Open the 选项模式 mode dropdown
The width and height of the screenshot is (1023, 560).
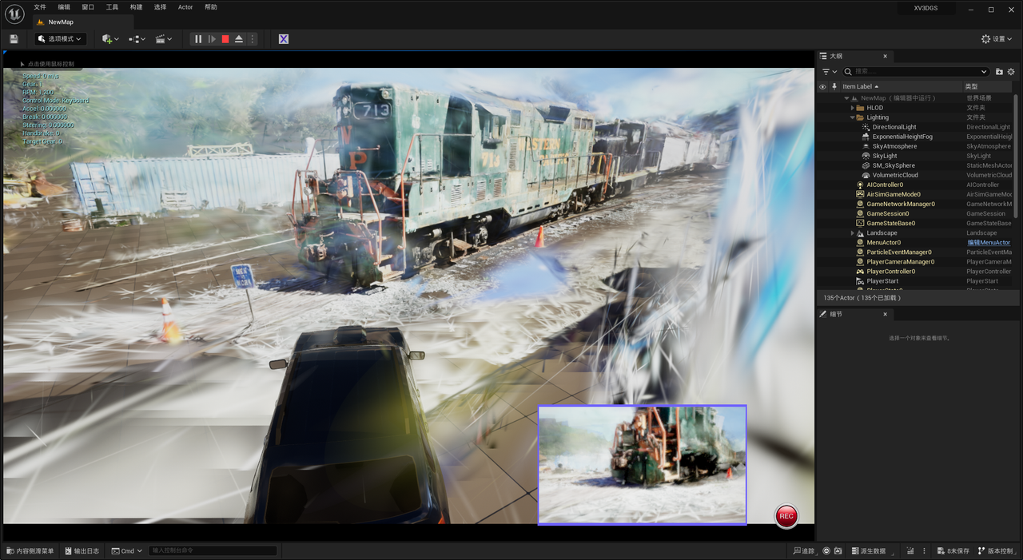[x=61, y=38]
